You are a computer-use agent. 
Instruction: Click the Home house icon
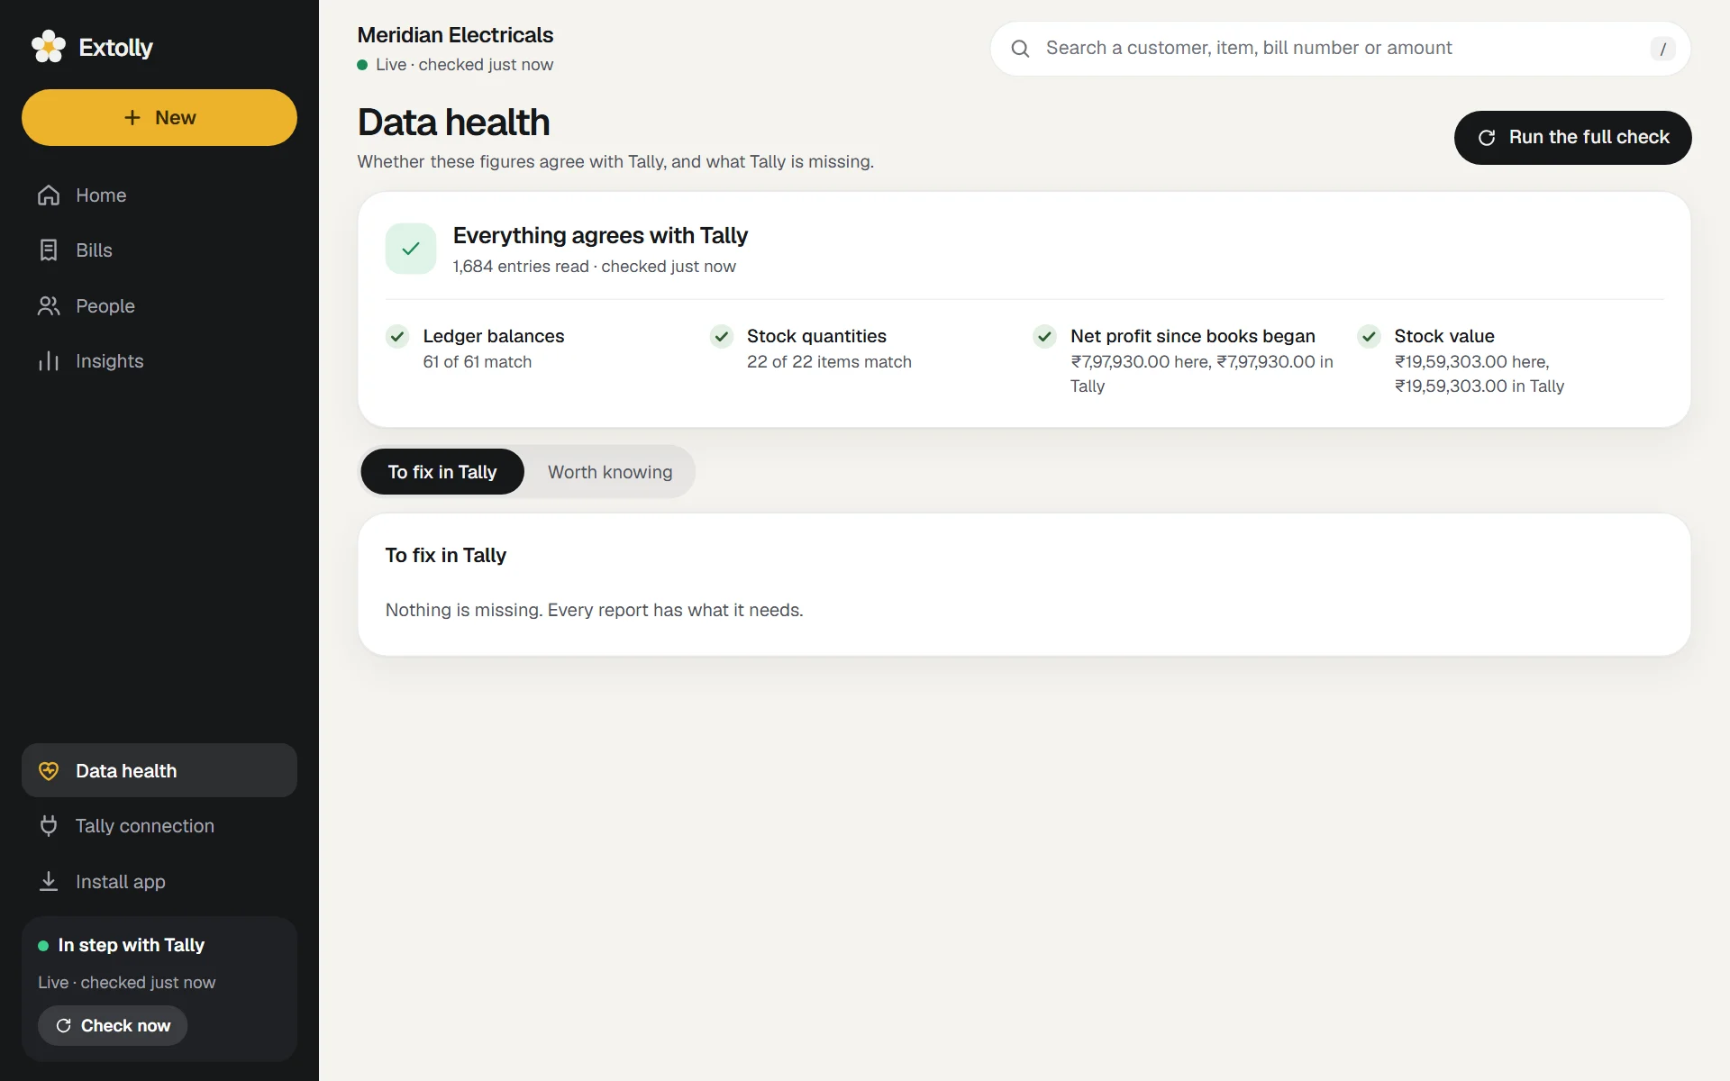(49, 195)
